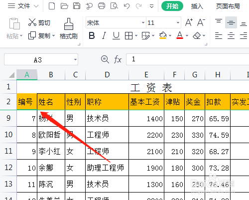Click the select all corner triangle
The width and height of the screenshot is (249, 200).
[x=11, y=75]
